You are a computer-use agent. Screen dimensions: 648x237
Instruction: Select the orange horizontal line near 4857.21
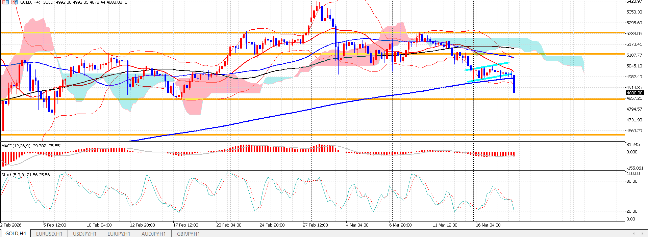[304, 99]
